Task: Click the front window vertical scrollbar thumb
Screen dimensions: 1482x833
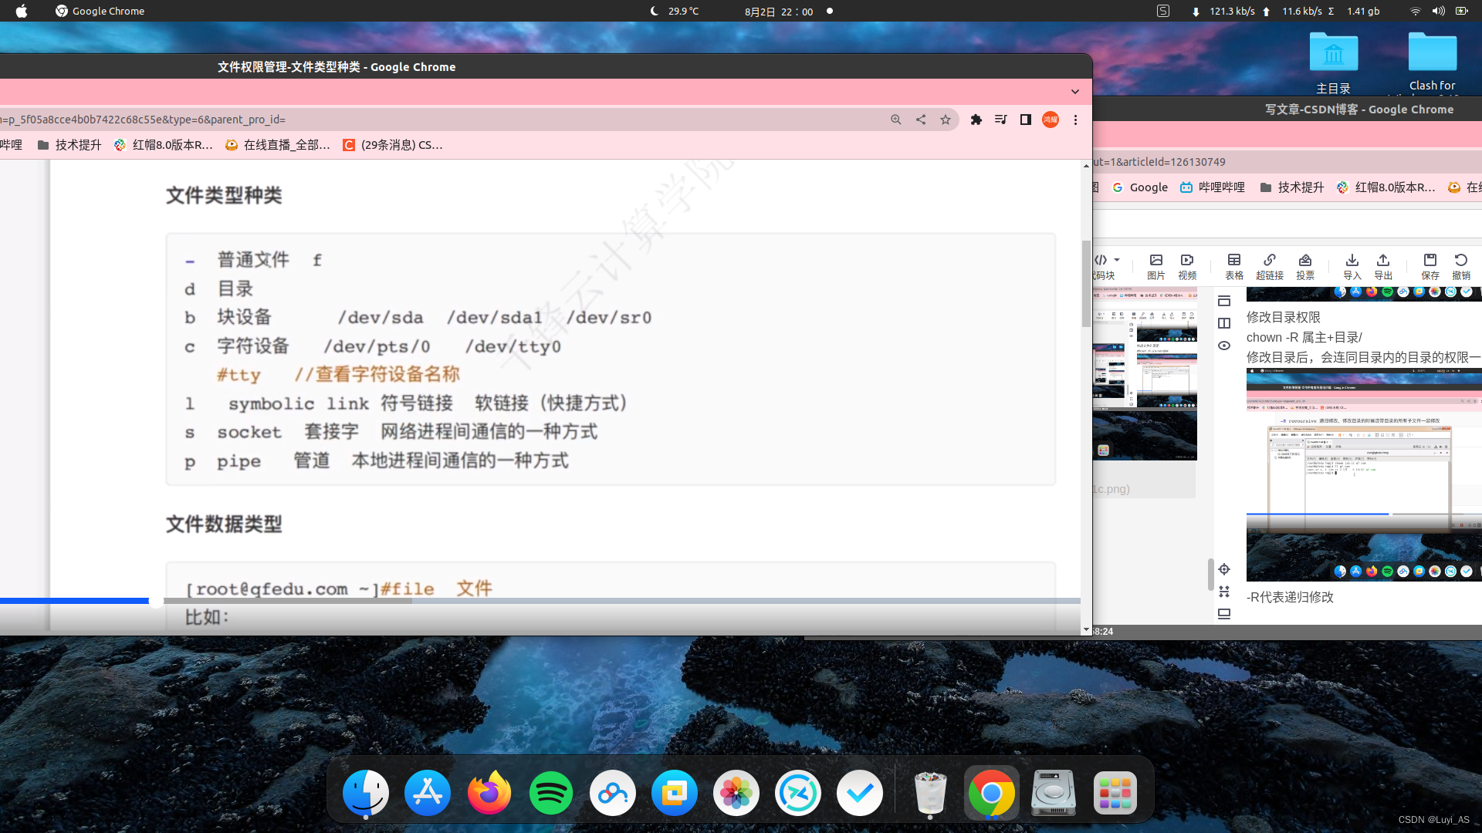Action: [1086, 283]
